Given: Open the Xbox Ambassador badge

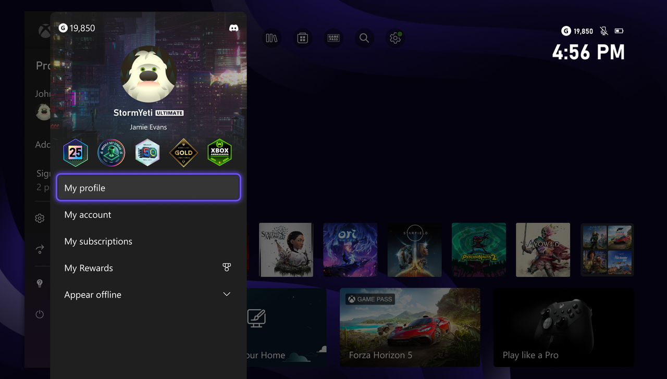Looking at the screenshot, I should click(x=219, y=153).
